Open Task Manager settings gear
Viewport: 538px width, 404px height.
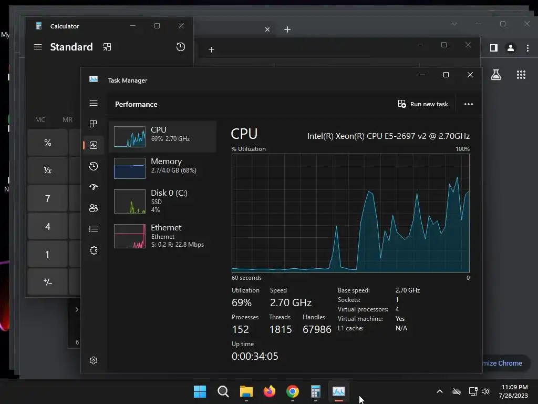coord(94,360)
